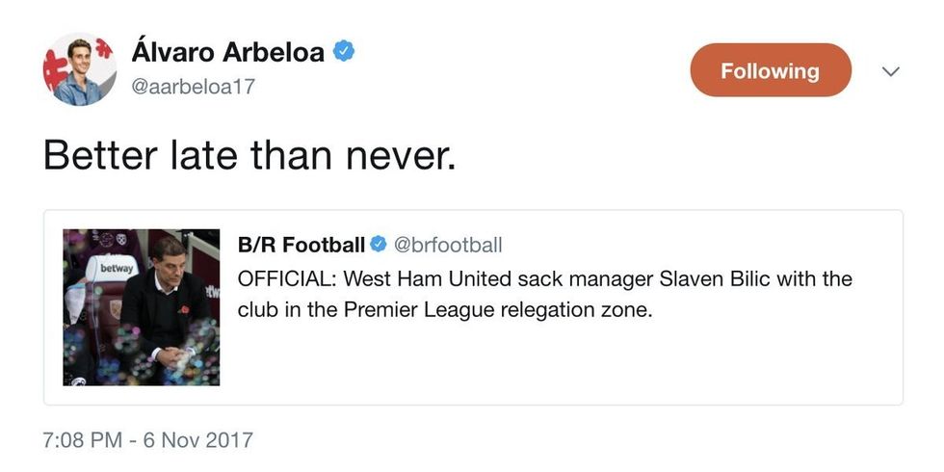This screenshot has height=472, width=944.
Task: Open the B/R Football account name
Action: coord(301,245)
